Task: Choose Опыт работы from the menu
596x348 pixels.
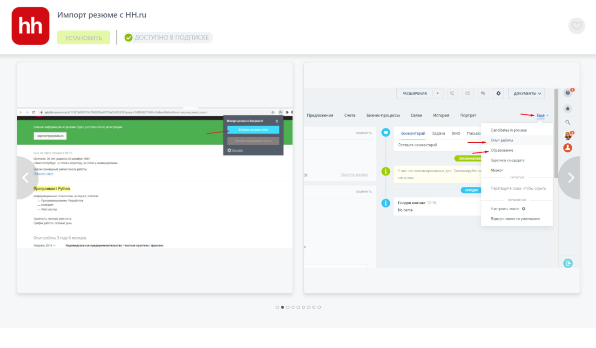Action: click(x=502, y=140)
